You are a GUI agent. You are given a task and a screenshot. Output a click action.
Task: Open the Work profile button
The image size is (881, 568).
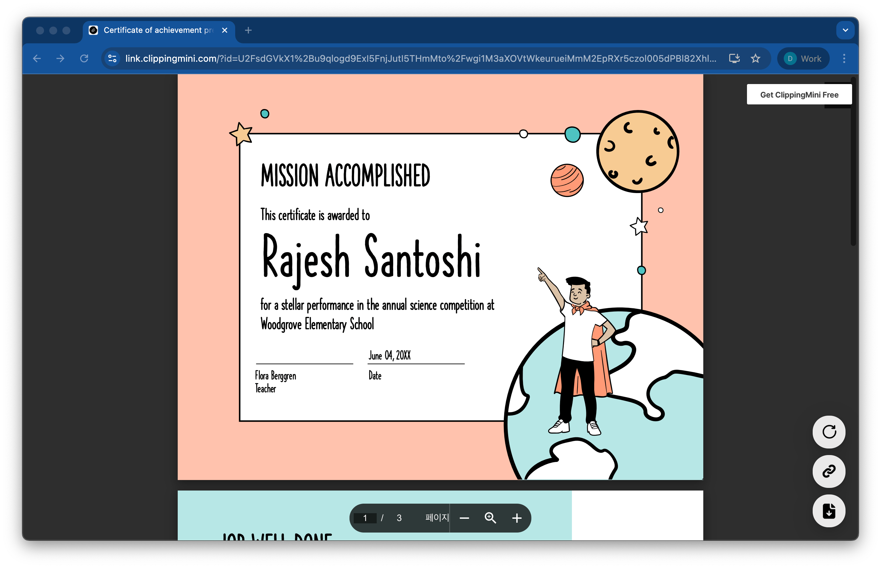click(x=803, y=59)
